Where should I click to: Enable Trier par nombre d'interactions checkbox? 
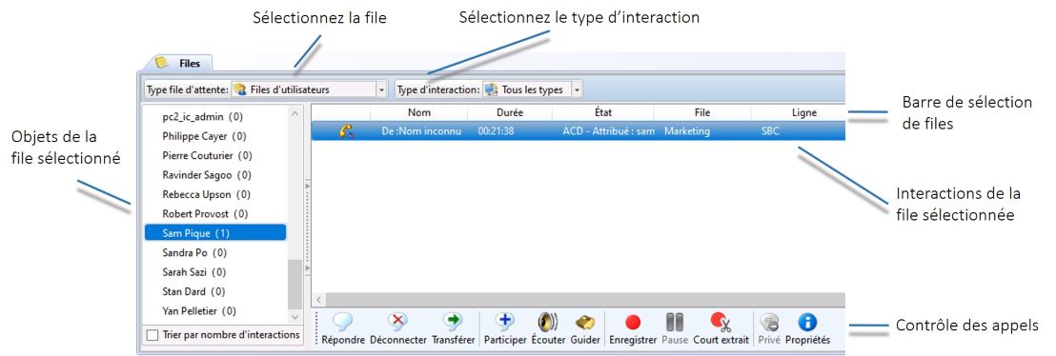click(x=152, y=335)
